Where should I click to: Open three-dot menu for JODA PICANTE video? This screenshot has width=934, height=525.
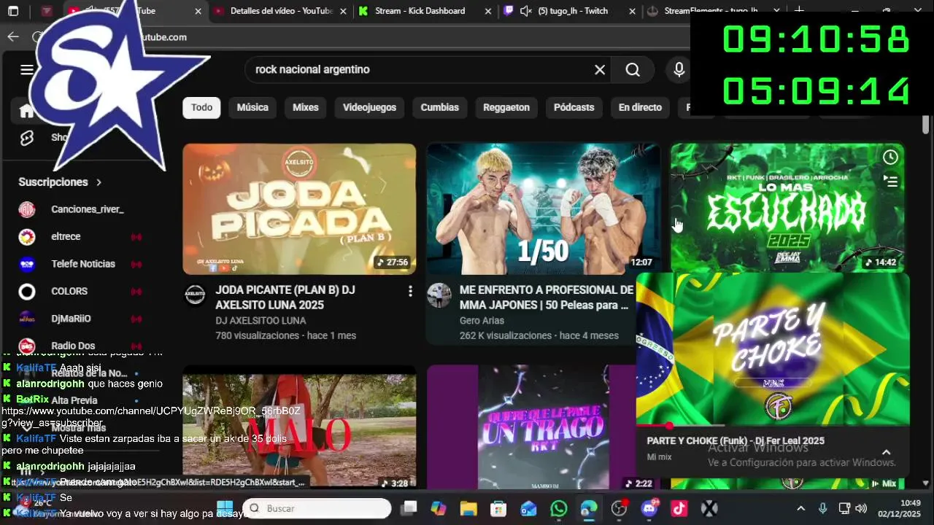click(410, 291)
